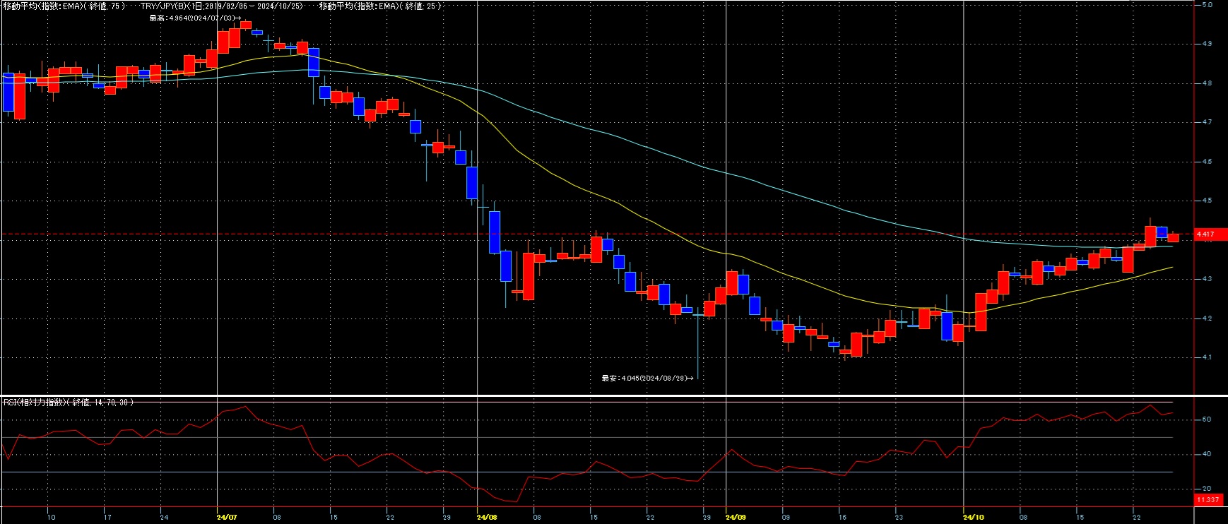The width and height of the screenshot is (1228, 524).
Task: Click the 4.3 price axis label
Action: (x=1207, y=279)
